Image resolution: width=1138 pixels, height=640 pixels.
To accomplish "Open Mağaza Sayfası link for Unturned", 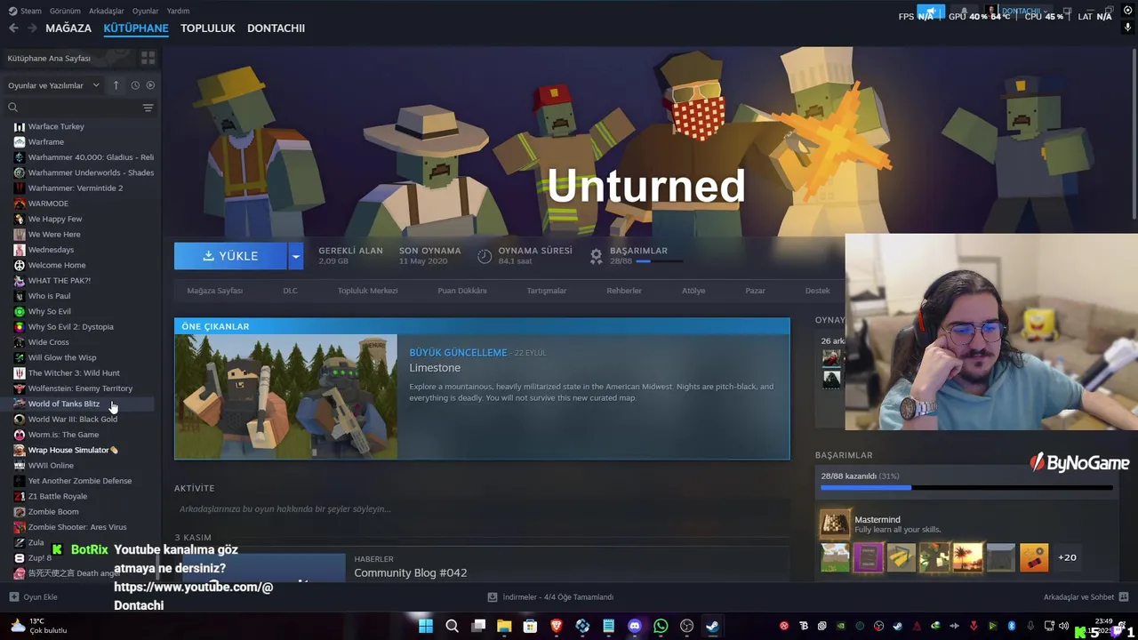I will [214, 291].
